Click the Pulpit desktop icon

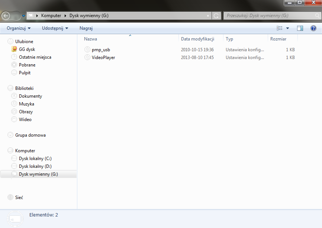[14, 72]
